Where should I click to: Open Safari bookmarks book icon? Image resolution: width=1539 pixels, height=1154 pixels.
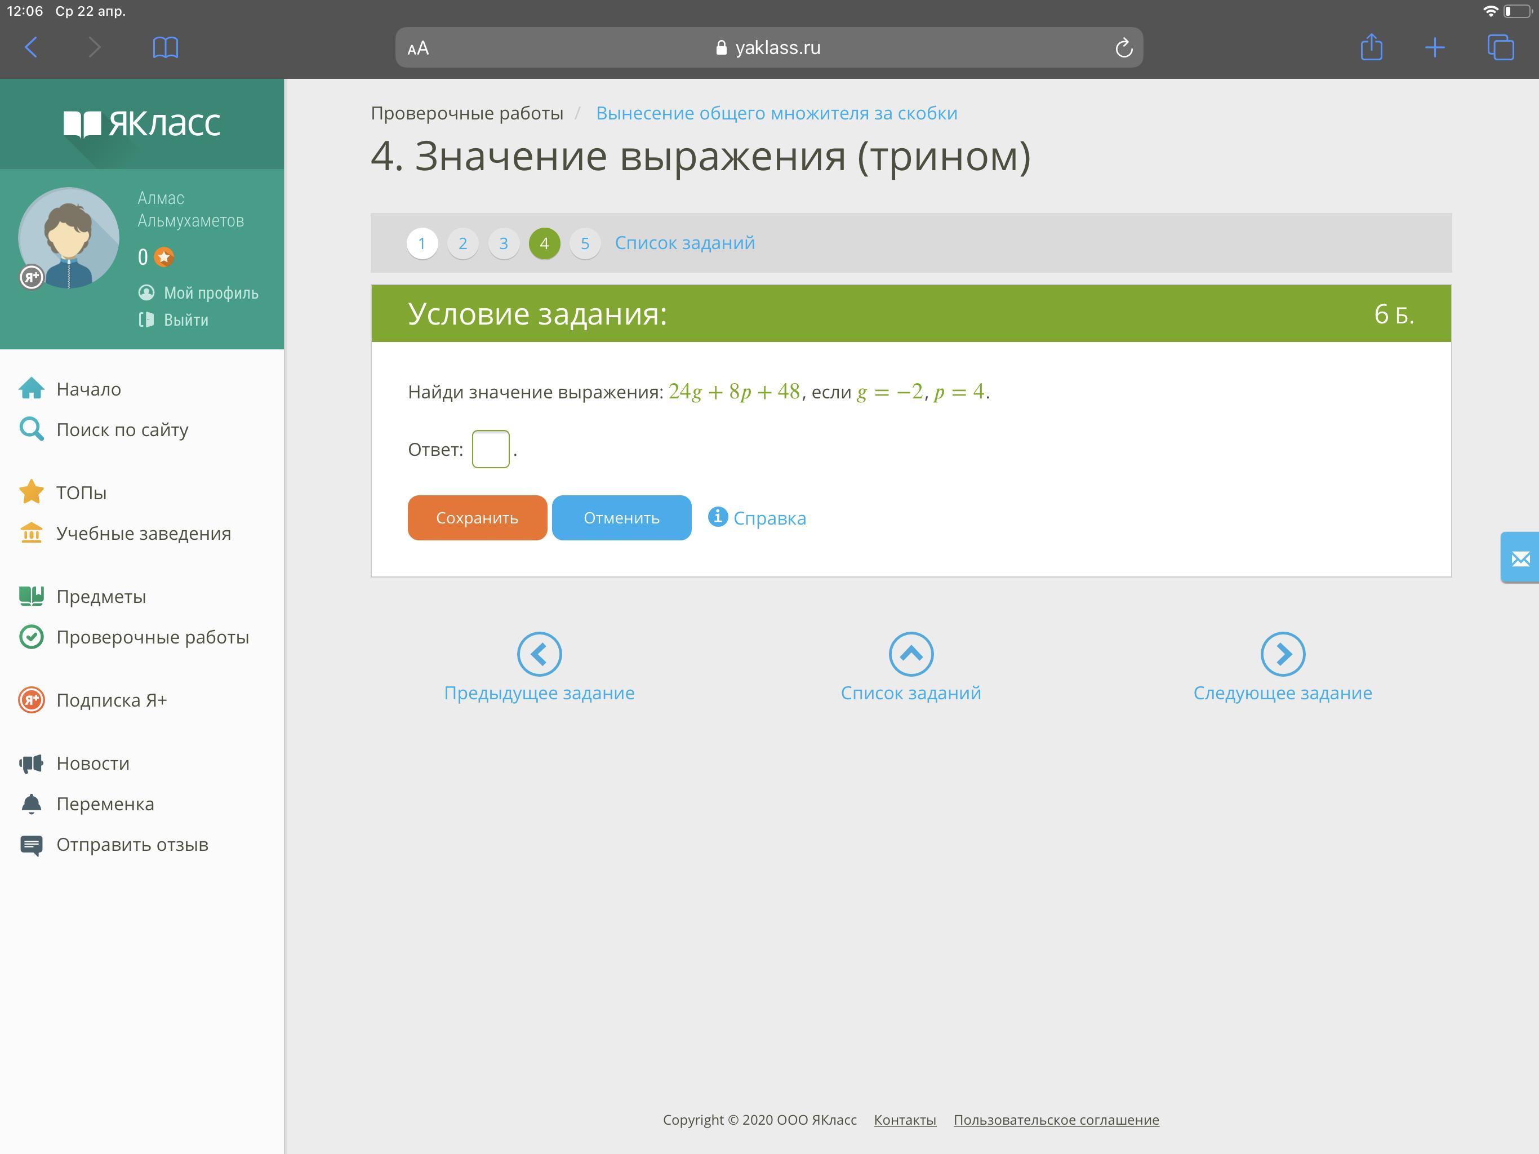click(x=165, y=47)
